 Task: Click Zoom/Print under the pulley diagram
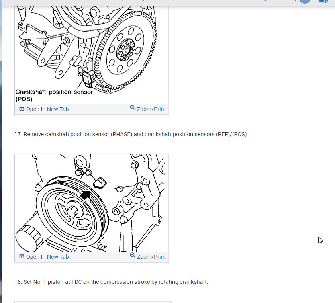click(148, 256)
